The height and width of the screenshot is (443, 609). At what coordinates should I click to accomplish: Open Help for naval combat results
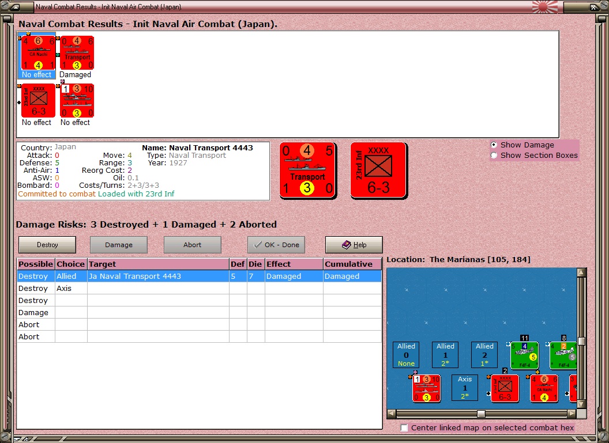[x=354, y=245]
